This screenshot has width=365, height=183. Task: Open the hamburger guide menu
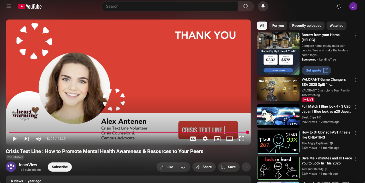pyautogui.click(x=9, y=6)
